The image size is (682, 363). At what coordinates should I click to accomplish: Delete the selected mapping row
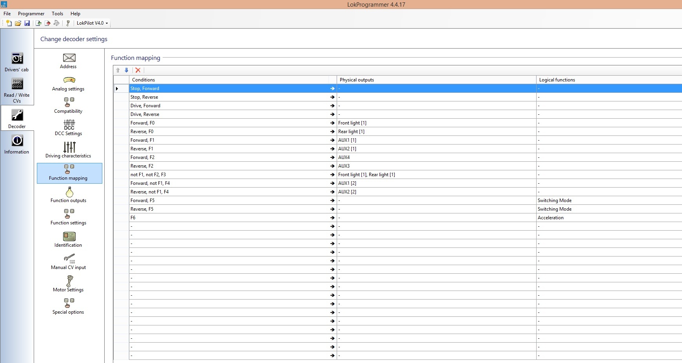click(x=138, y=70)
